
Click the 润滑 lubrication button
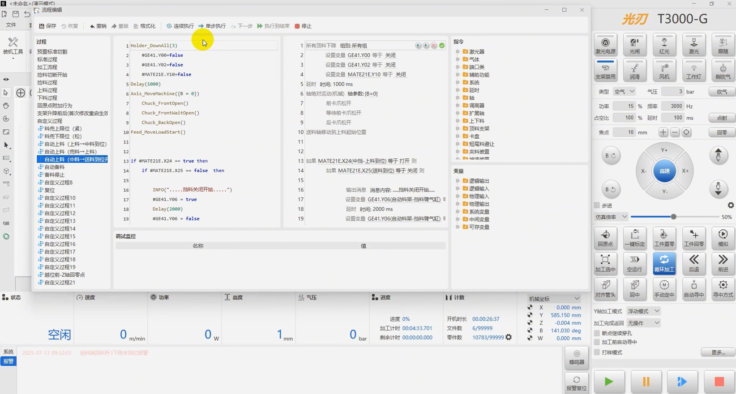[634, 70]
